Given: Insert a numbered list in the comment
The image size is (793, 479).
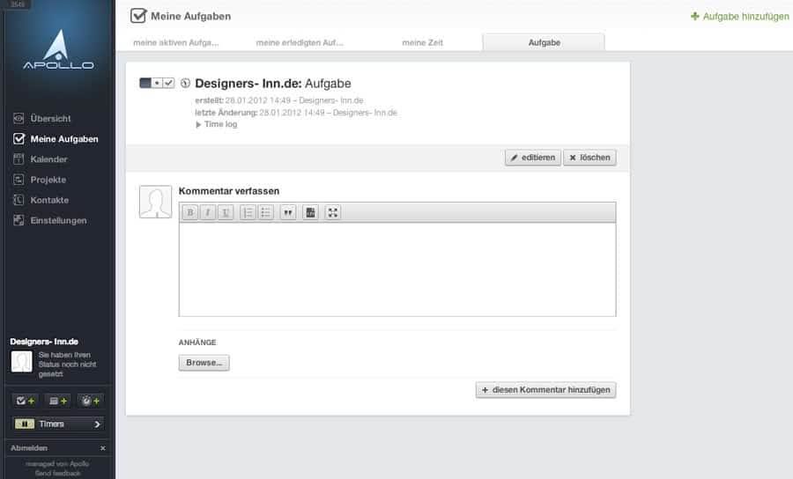Looking at the screenshot, I should point(248,212).
